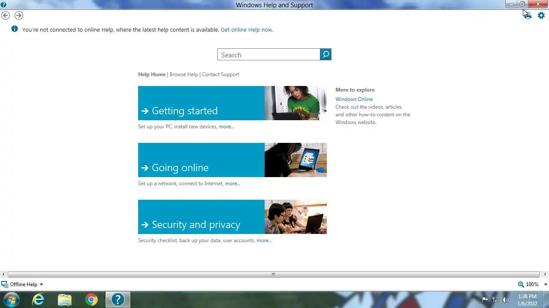Open the Windows Online link
Viewport: 549px width, 308px height.
tap(354, 99)
